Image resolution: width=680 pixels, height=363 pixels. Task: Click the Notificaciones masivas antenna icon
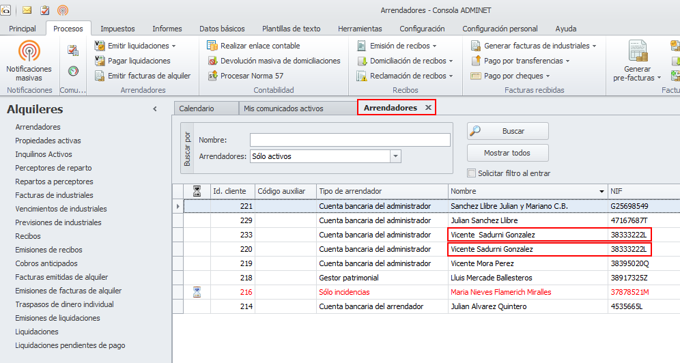pyautogui.click(x=29, y=51)
